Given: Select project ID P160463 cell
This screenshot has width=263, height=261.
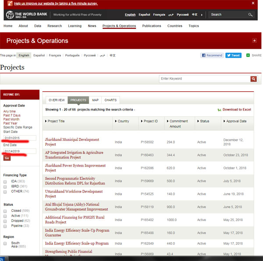Looking at the screenshot, I should coord(147,155).
